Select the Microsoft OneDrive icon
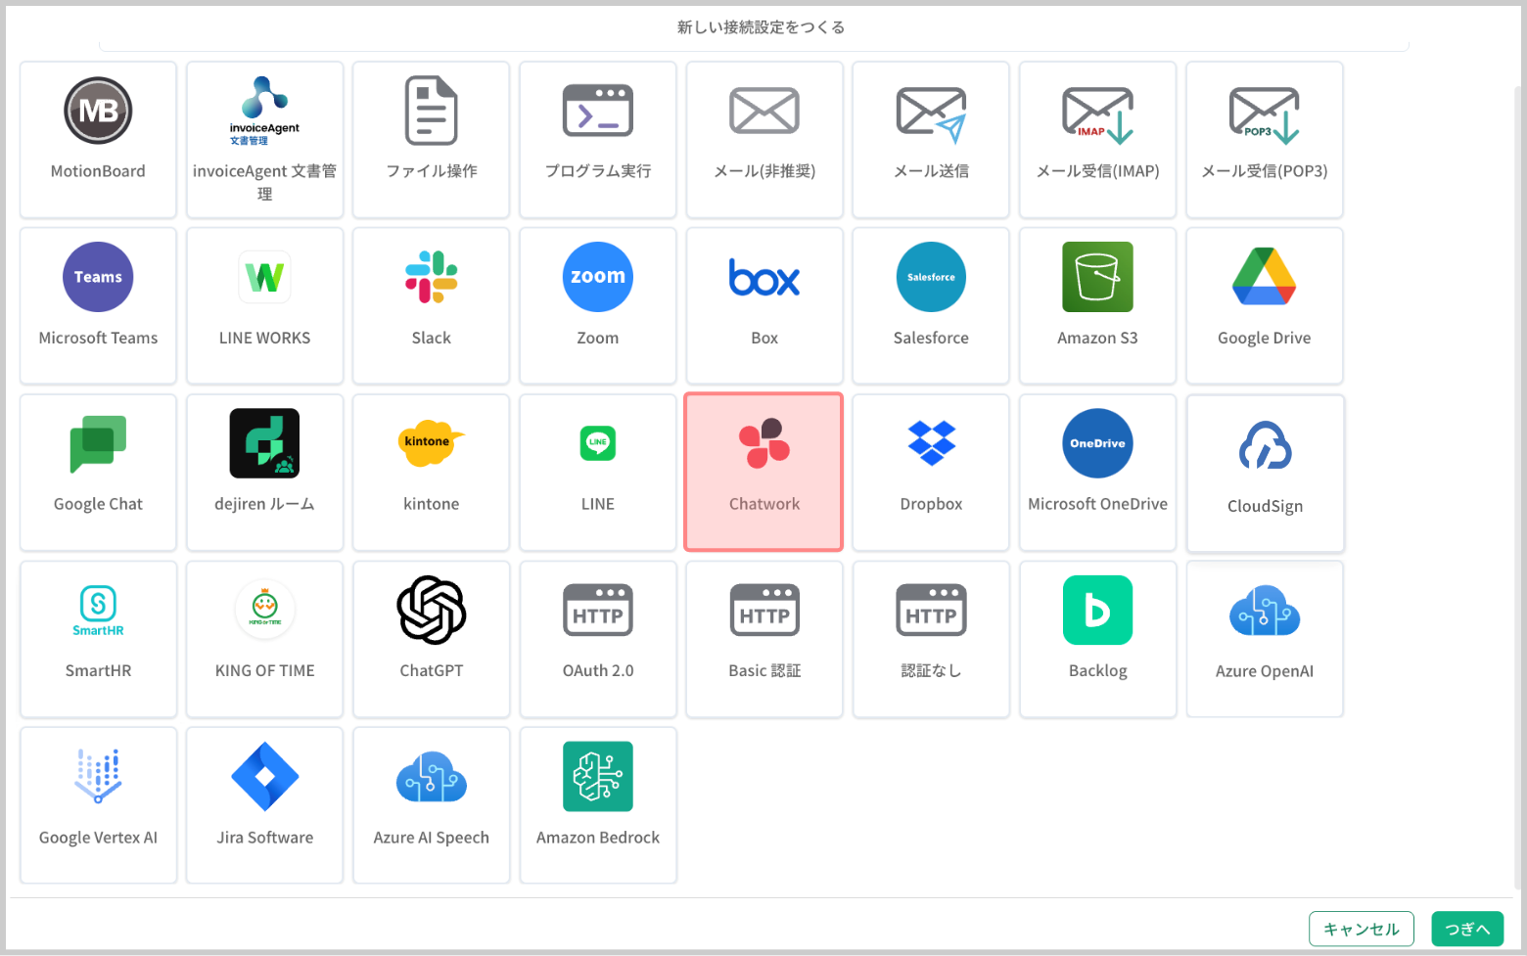This screenshot has height=956, width=1527. 1098,443
